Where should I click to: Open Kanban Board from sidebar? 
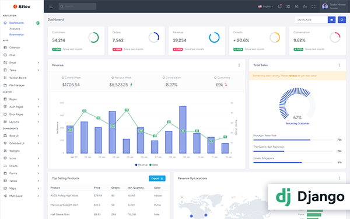(17, 78)
